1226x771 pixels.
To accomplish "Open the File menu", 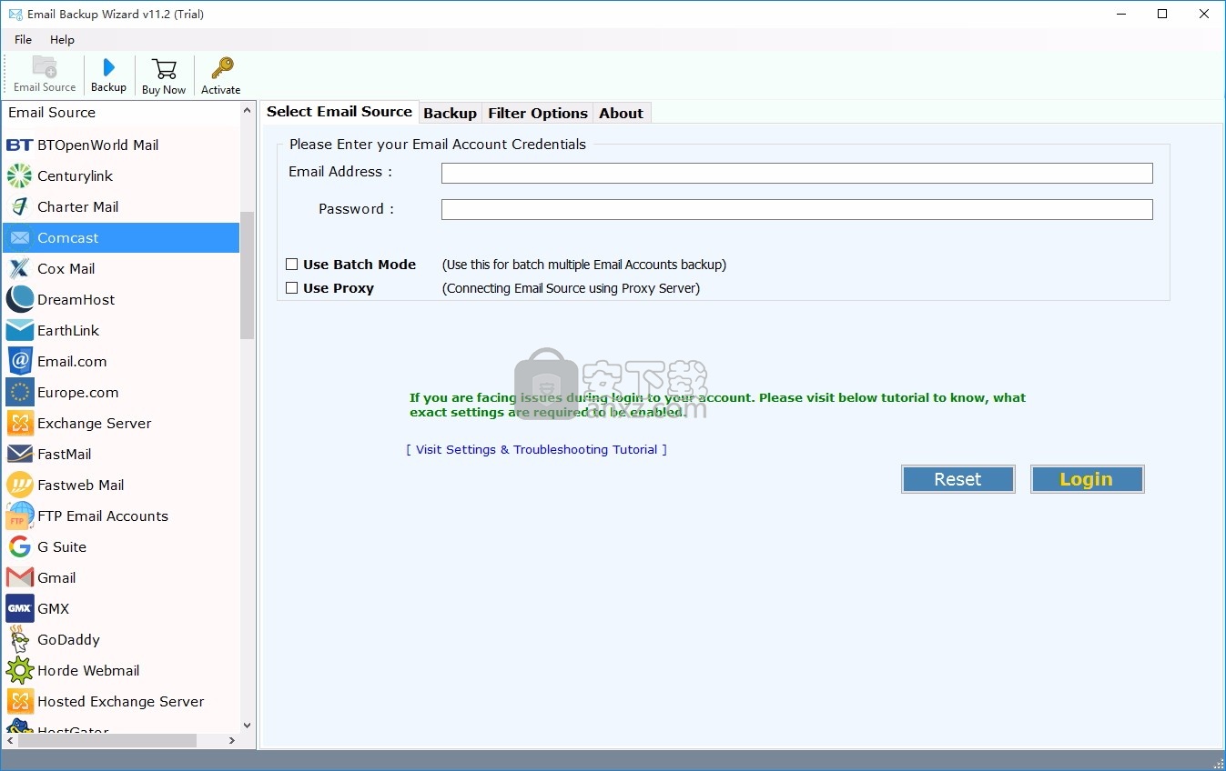I will [23, 39].
